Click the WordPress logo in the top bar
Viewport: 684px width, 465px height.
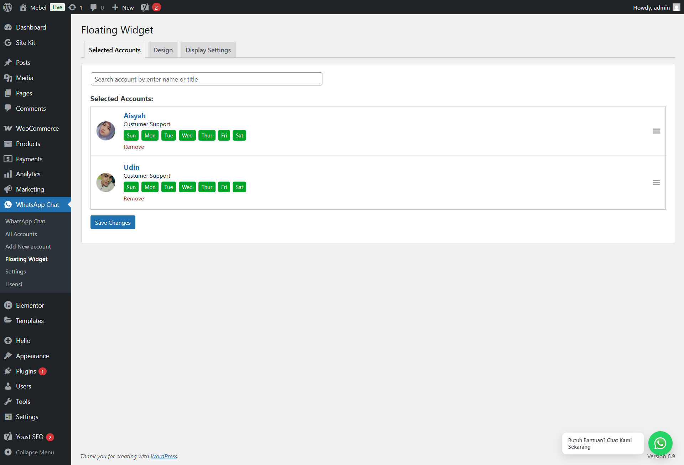tap(7, 7)
